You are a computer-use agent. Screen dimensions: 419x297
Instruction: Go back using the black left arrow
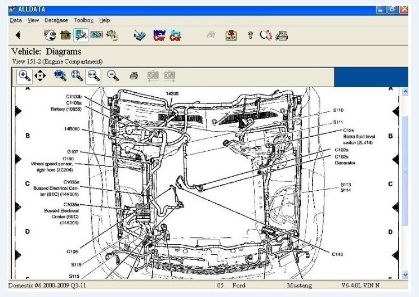tap(18, 35)
